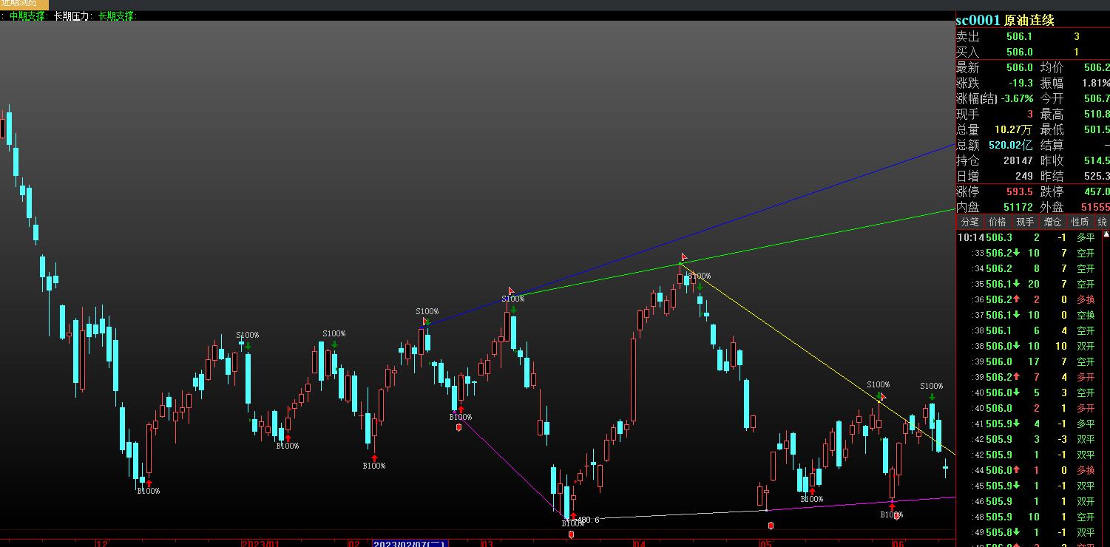Image resolution: width=1110 pixels, height=547 pixels.
Task: Click the red flag where the blue trendline starts
Action: [426, 322]
